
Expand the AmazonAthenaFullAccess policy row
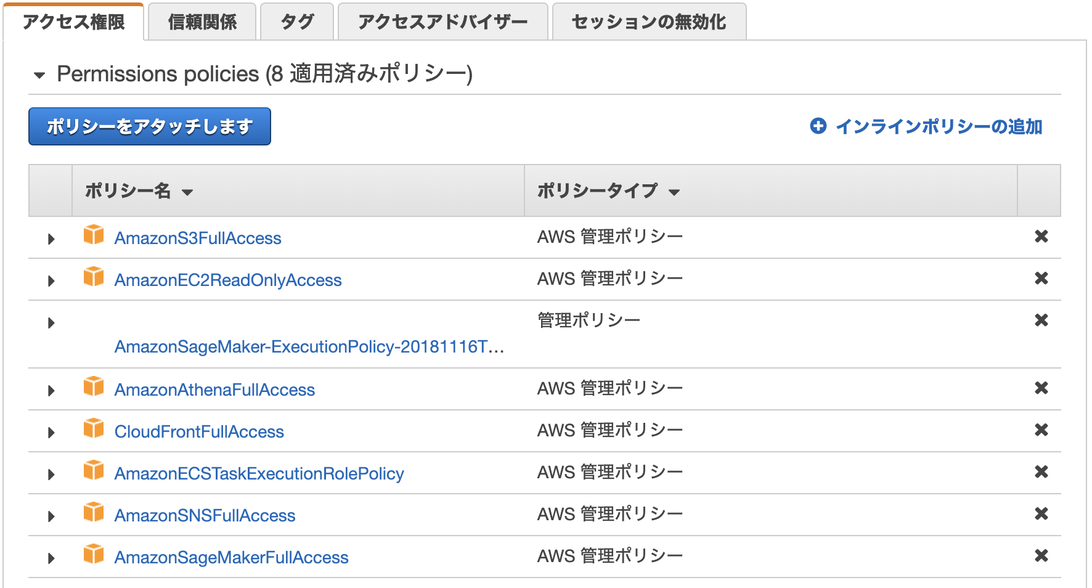point(51,390)
